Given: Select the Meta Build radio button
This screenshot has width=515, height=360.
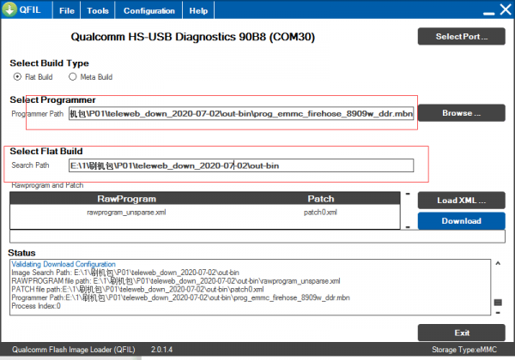Looking at the screenshot, I should pyautogui.click(x=72, y=77).
